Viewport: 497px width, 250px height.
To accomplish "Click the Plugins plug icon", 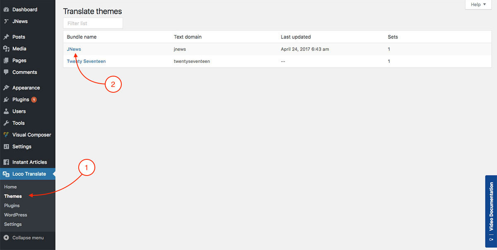I will [x=6, y=100].
